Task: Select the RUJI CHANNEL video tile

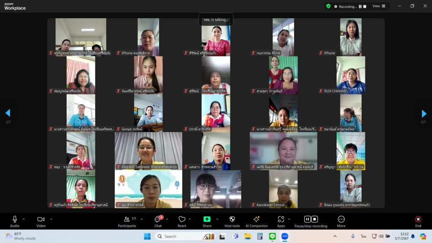Action: pos(351,75)
